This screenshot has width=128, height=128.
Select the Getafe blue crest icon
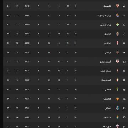click(x=117, y=108)
